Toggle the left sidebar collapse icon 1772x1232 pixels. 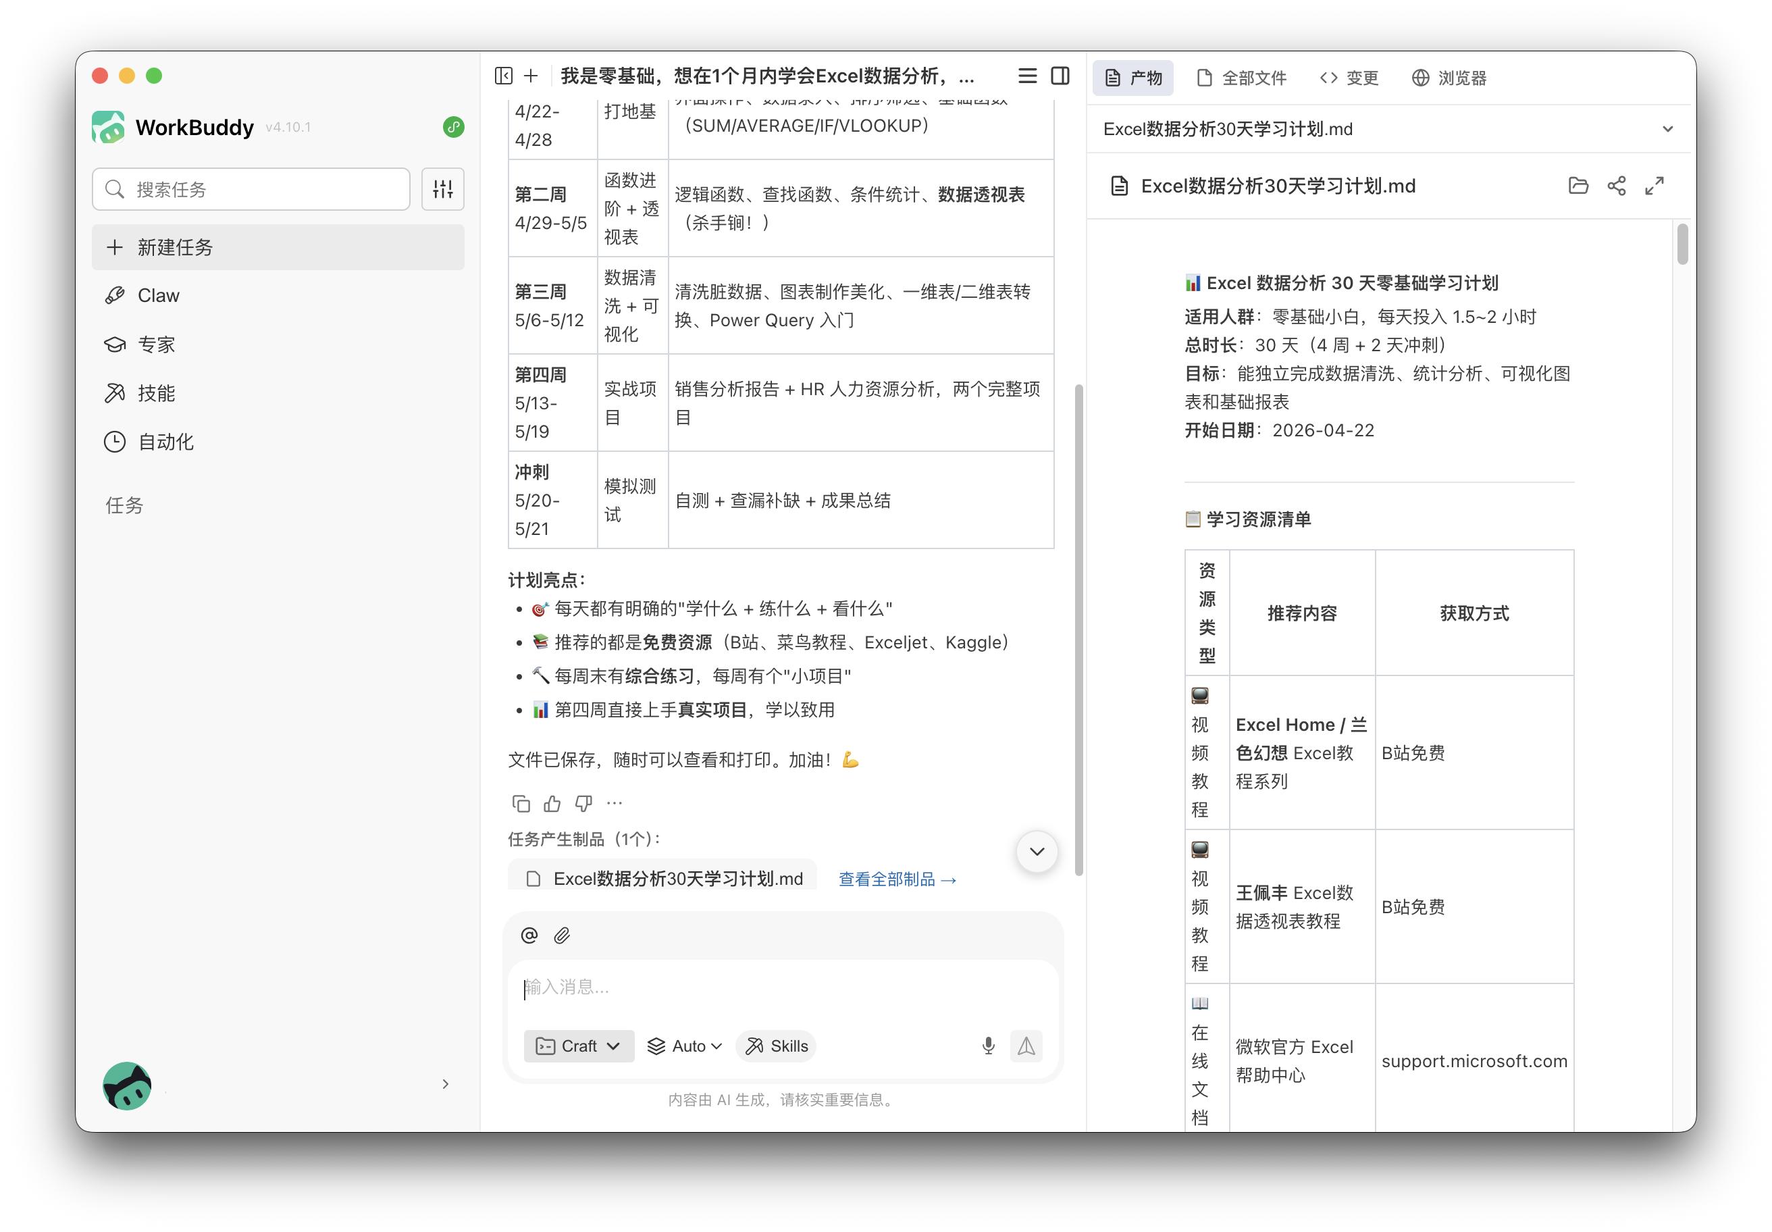(503, 76)
